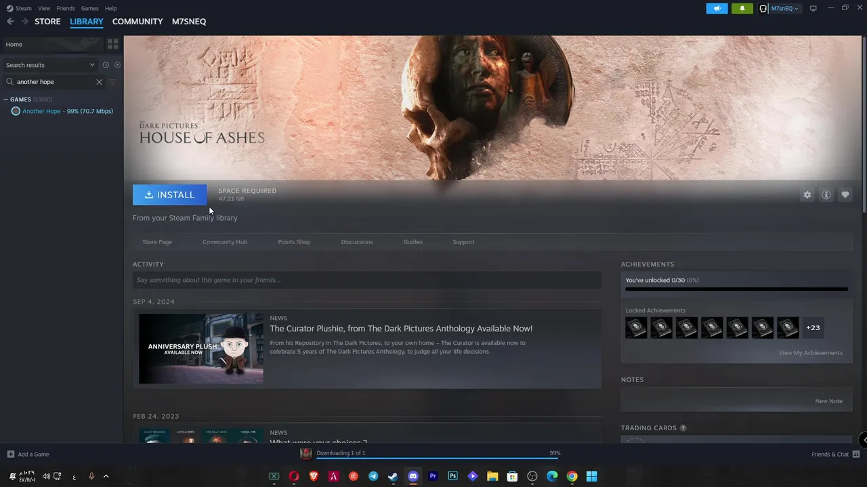The width and height of the screenshot is (867, 487).
Task: Open the M7SNEQ profile tab
Action: (x=189, y=22)
